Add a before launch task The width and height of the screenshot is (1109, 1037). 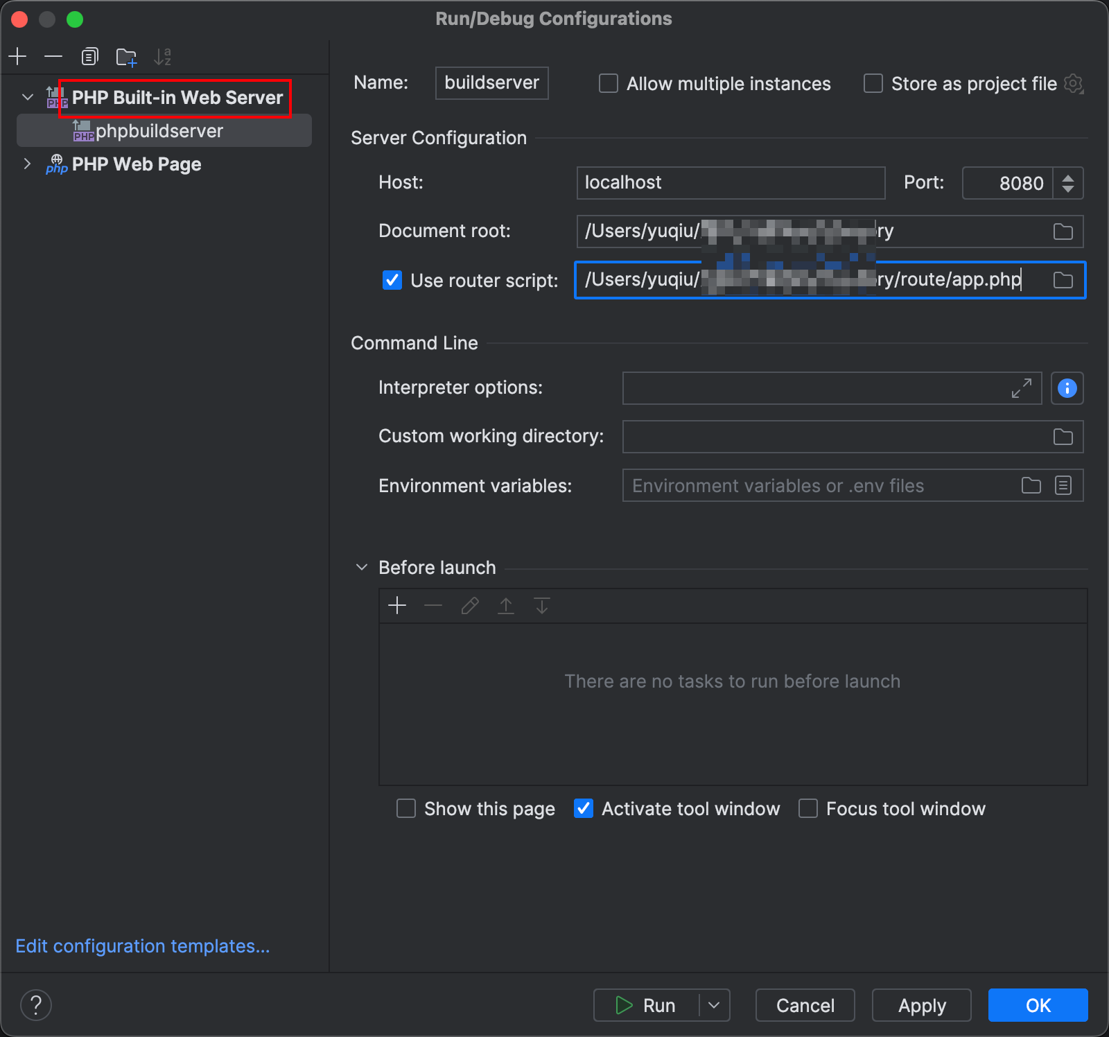click(x=397, y=606)
